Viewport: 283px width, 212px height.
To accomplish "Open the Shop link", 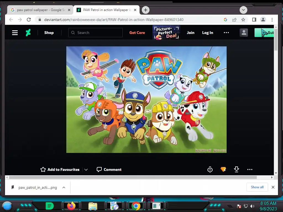I will (x=49, y=33).
